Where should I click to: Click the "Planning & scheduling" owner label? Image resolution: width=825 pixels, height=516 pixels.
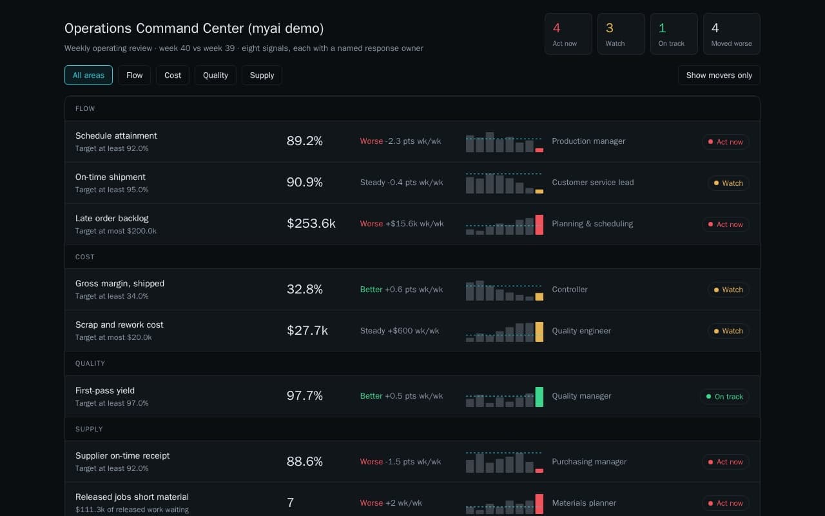pyautogui.click(x=592, y=224)
